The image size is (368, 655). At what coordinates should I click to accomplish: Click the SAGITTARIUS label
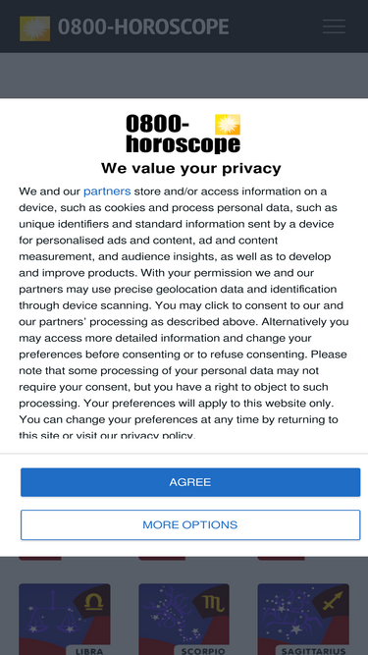point(314,651)
